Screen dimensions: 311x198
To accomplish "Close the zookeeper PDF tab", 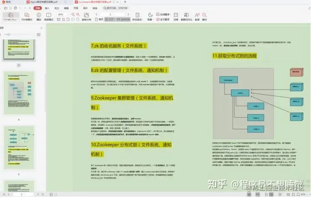I will click(x=118, y=2).
